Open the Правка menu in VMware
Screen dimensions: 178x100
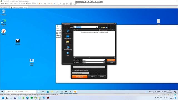click(x=7, y=4)
